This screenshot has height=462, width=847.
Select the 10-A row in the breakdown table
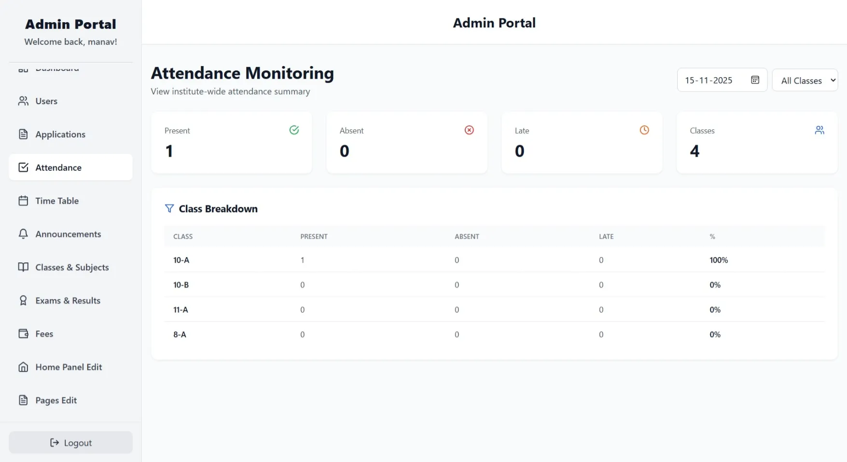coord(181,260)
